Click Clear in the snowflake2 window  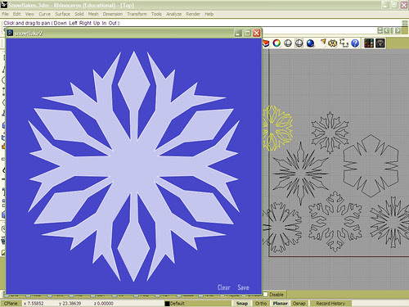[x=224, y=287]
